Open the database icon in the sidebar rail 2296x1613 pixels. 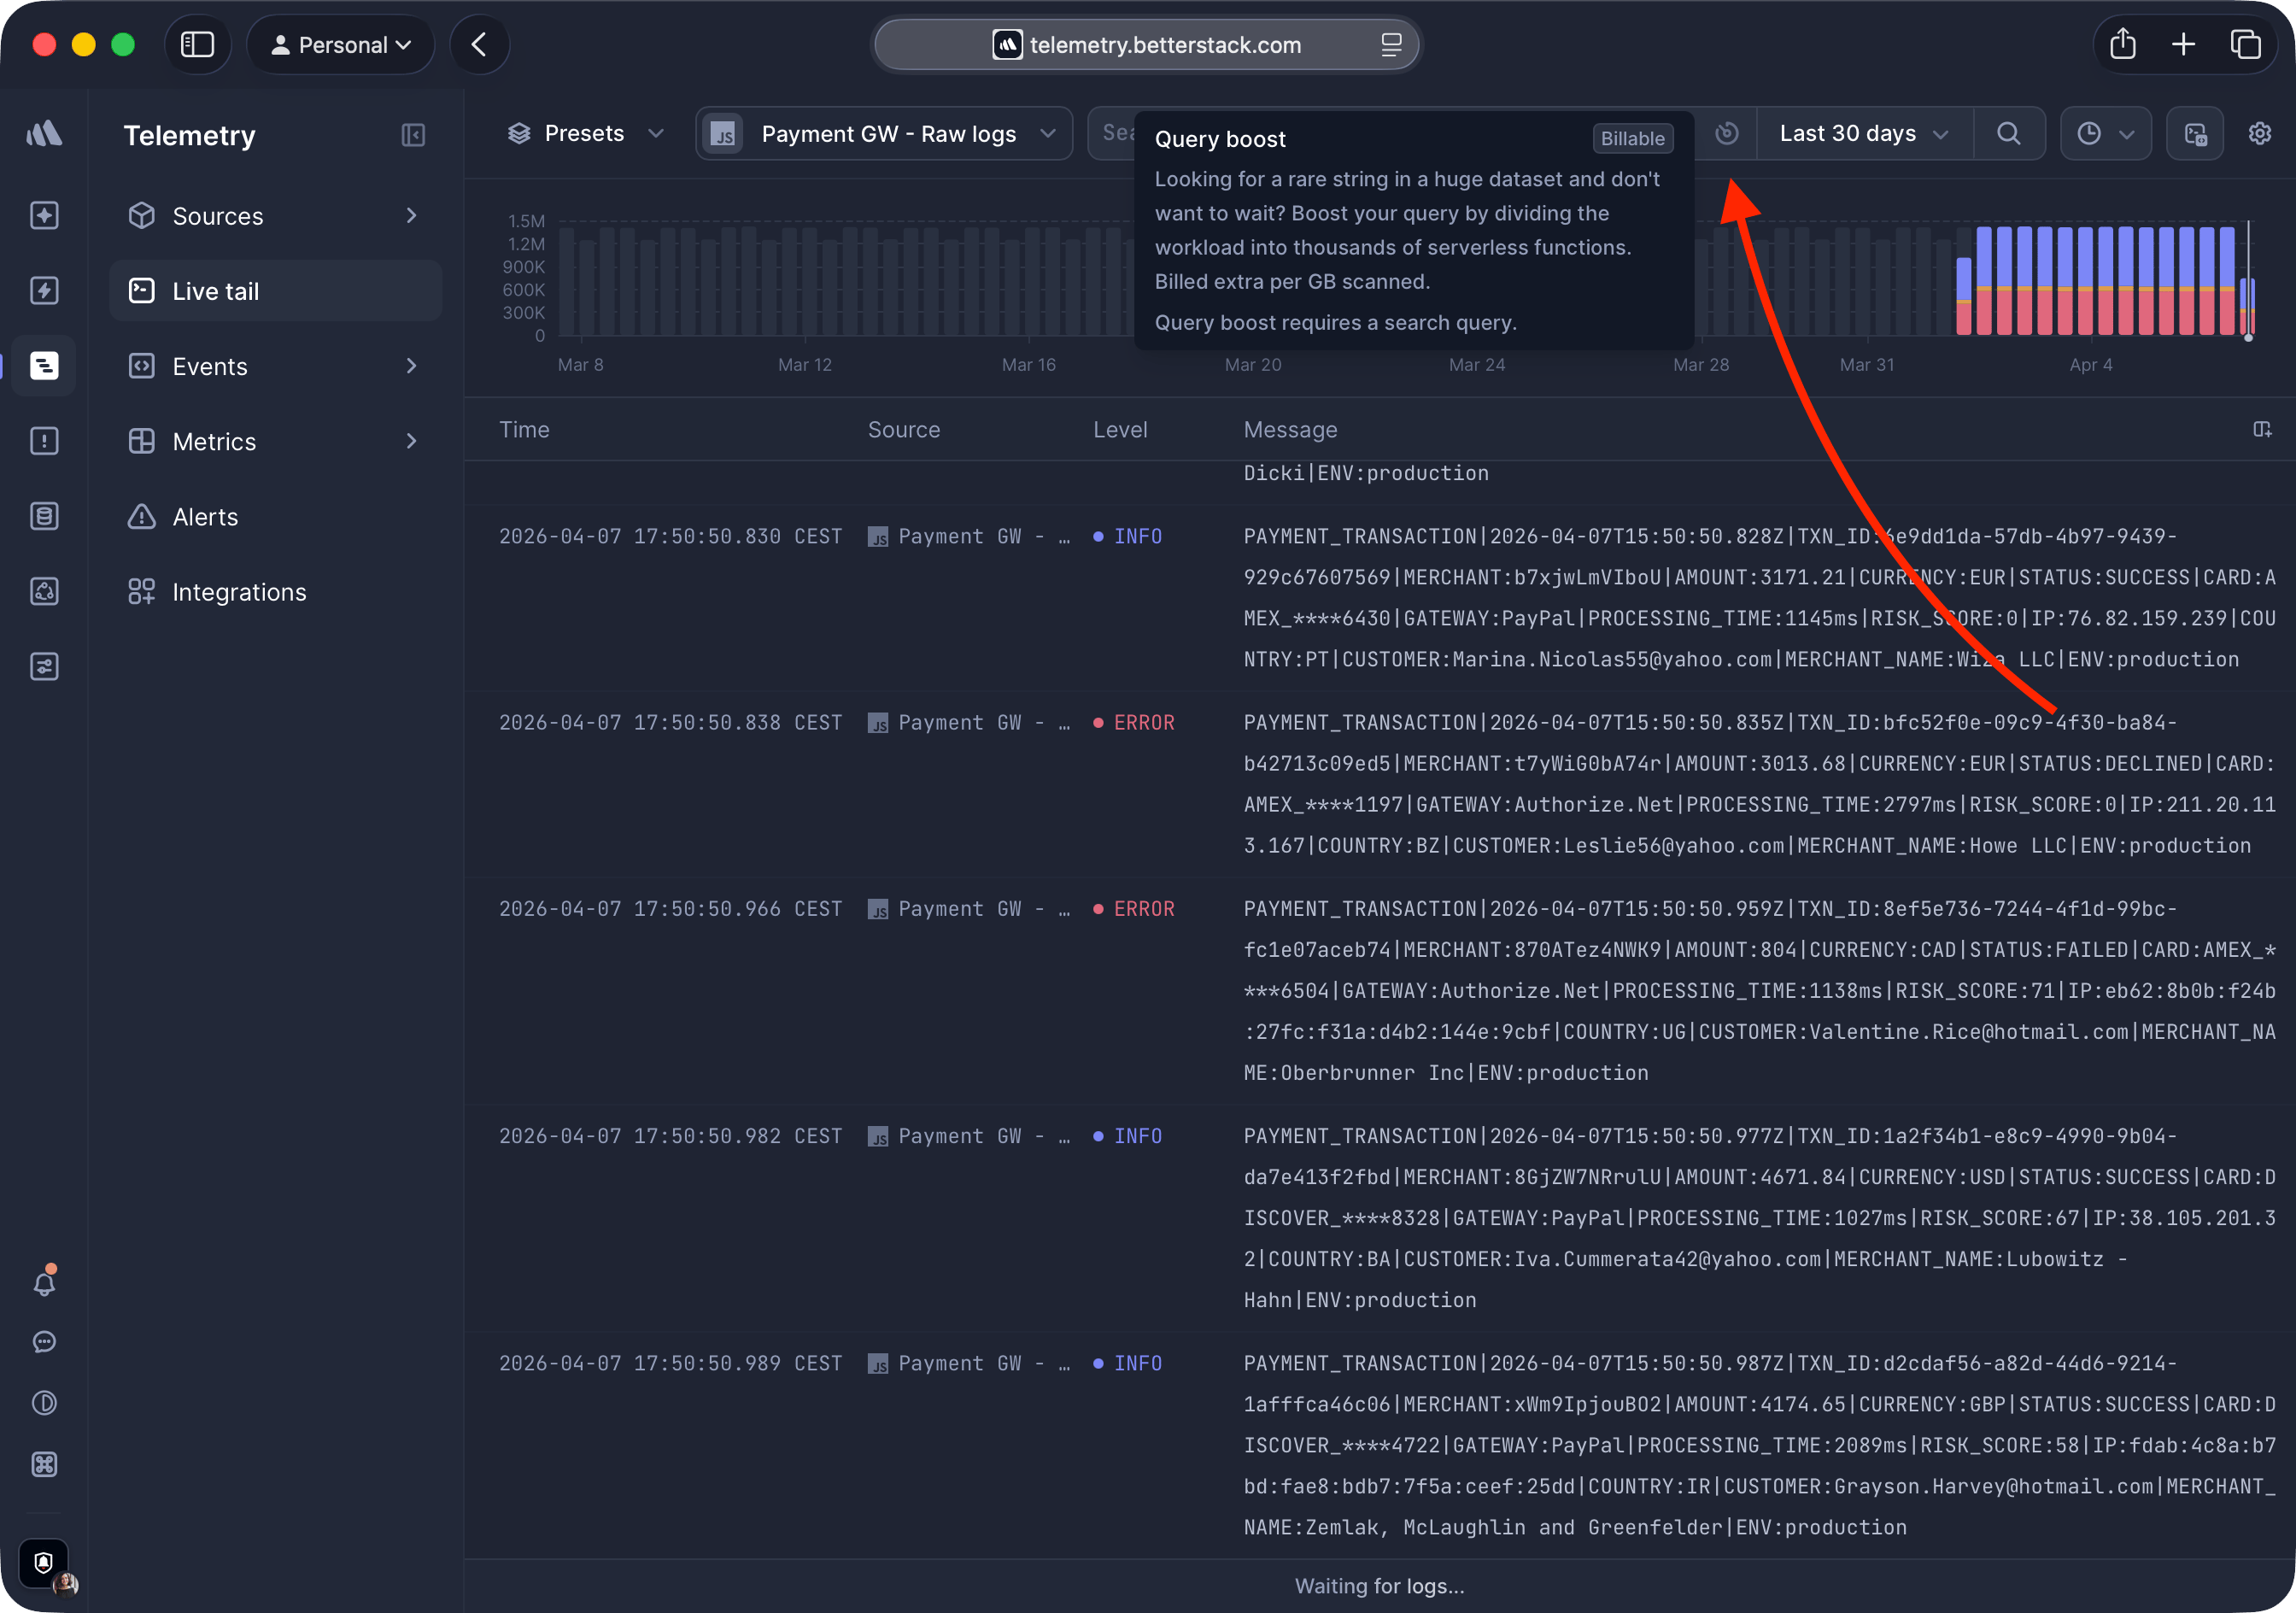[44, 516]
